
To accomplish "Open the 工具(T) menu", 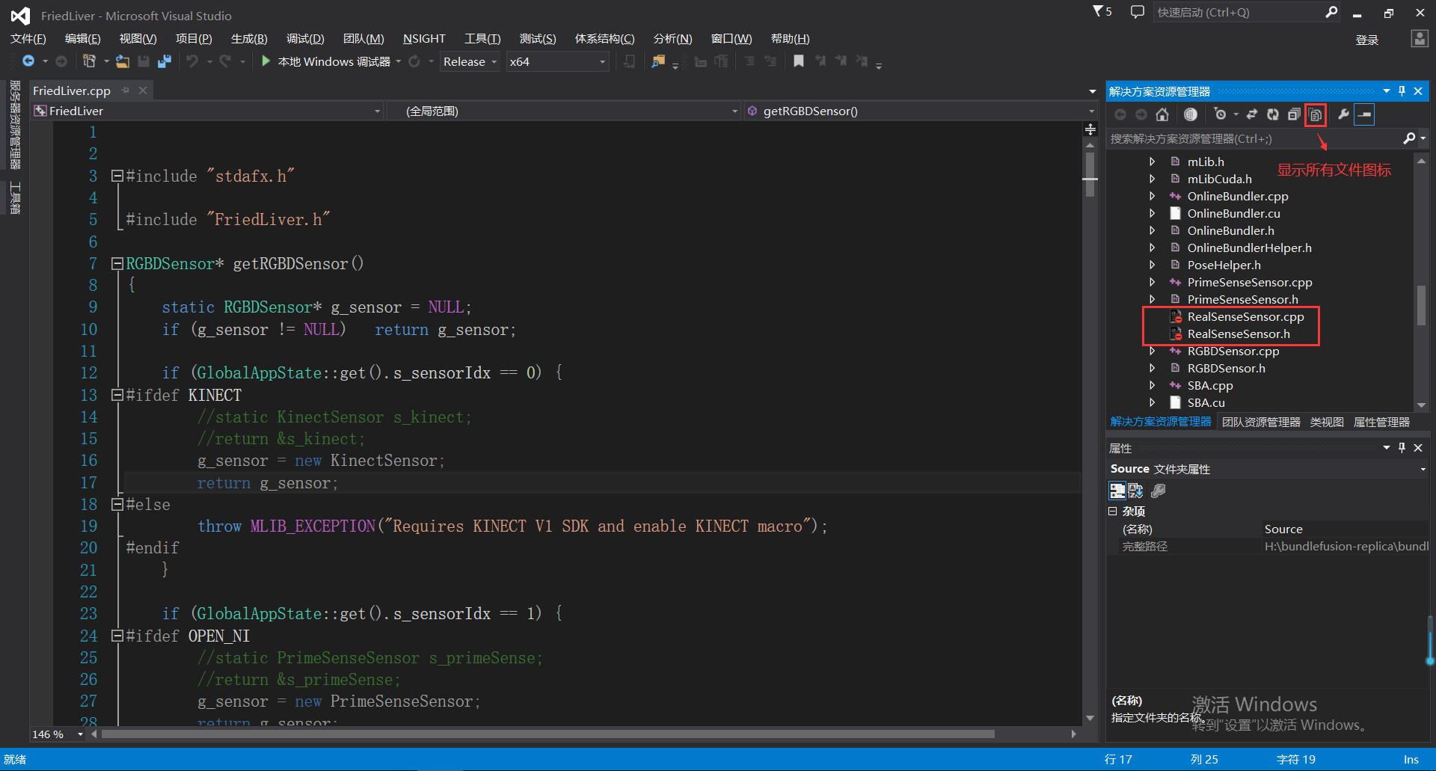I will [x=482, y=39].
